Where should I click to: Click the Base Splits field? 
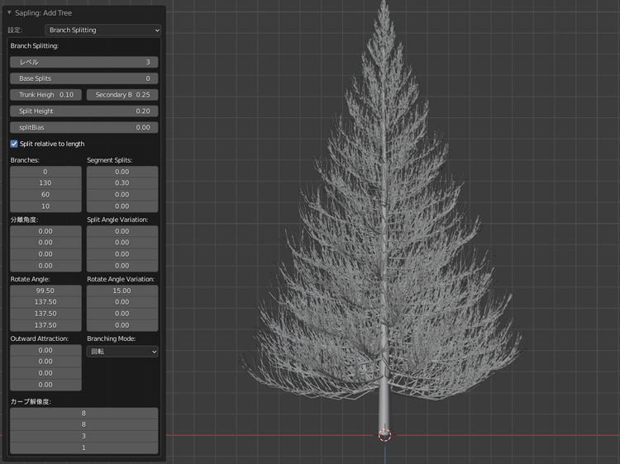[83, 78]
